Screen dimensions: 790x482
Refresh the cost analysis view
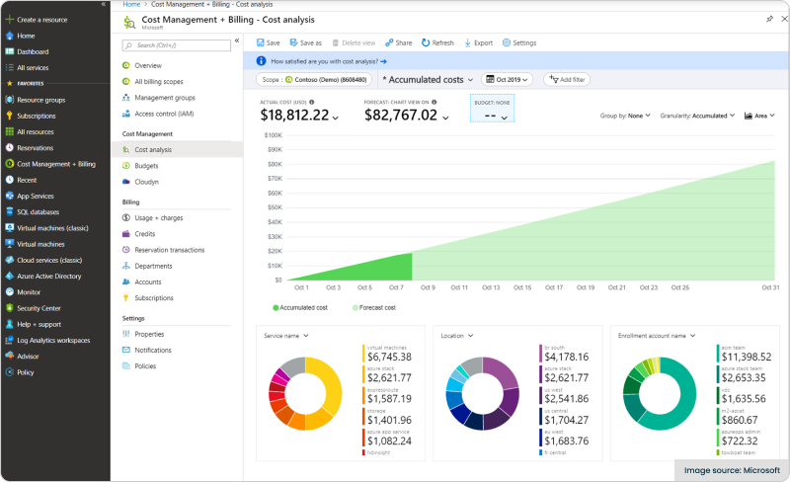(437, 42)
